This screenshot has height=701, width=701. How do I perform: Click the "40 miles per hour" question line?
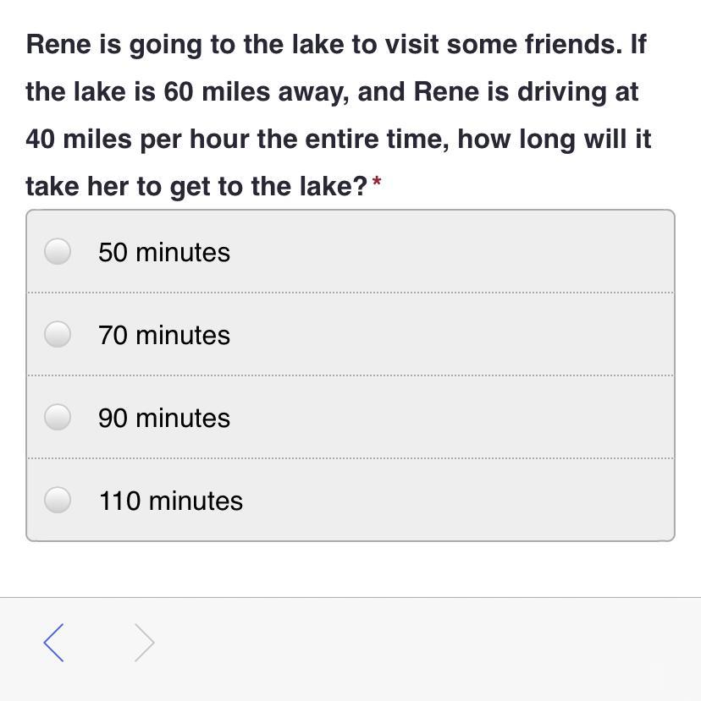338,139
